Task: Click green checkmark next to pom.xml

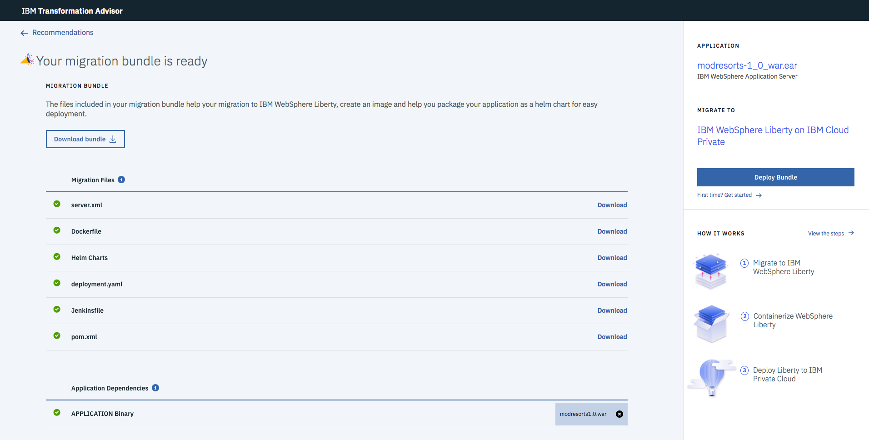Action: pos(57,335)
